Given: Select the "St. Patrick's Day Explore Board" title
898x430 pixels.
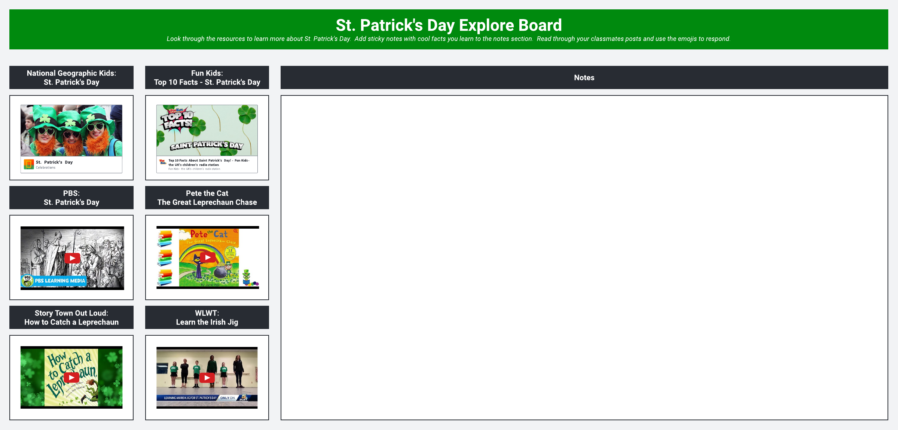Looking at the screenshot, I should click(449, 25).
